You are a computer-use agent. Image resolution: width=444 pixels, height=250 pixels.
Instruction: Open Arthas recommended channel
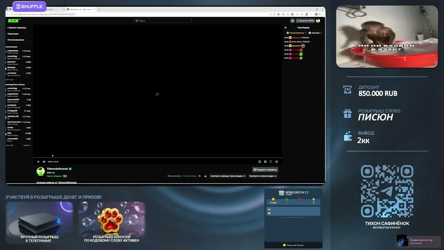tap(19, 128)
